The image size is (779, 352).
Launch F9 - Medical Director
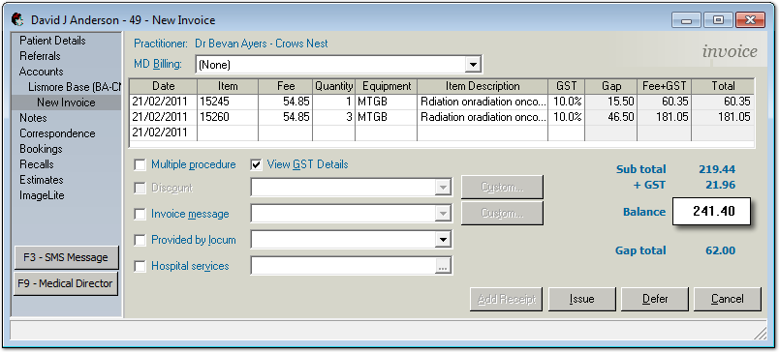click(66, 283)
